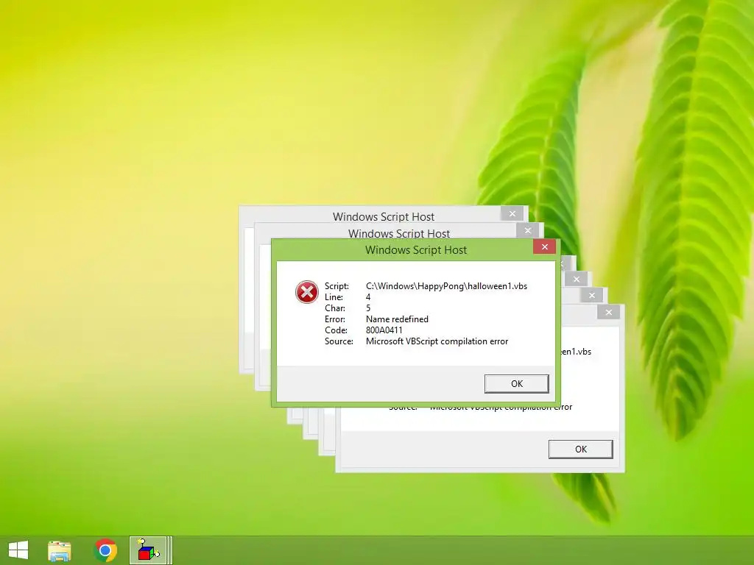754x565 pixels.
Task: Click the red error X icon
Action: 307,292
